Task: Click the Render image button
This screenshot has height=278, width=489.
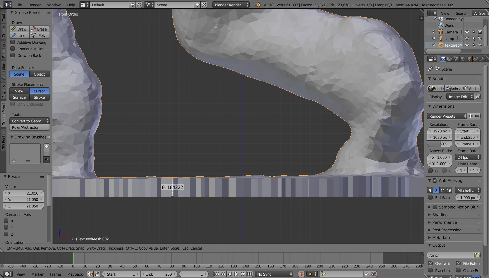Action: pos(436,88)
